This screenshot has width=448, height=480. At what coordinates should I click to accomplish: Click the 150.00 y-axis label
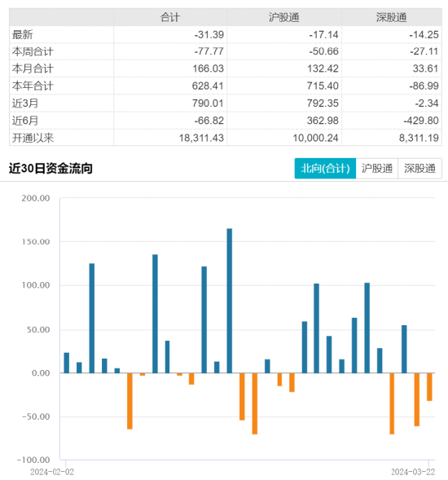click(x=36, y=242)
